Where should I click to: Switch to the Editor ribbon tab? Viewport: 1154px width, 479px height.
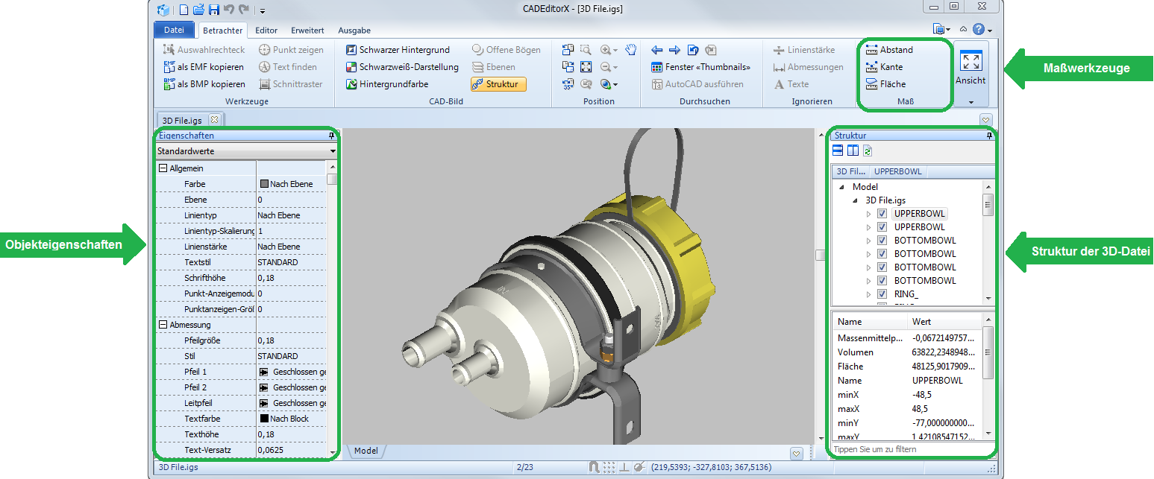tap(266, 31)
